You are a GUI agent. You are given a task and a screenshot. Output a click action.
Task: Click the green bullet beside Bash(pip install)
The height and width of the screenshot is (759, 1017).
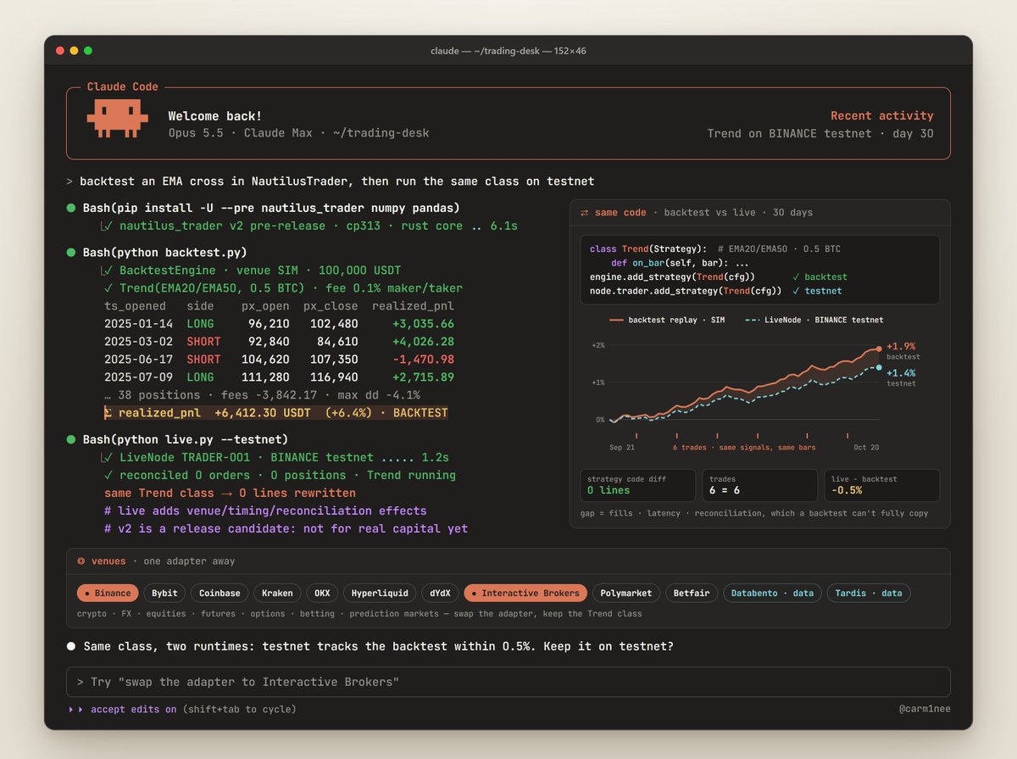click(71, 208)
